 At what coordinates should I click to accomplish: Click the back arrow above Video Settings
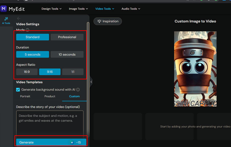point(19,18)
